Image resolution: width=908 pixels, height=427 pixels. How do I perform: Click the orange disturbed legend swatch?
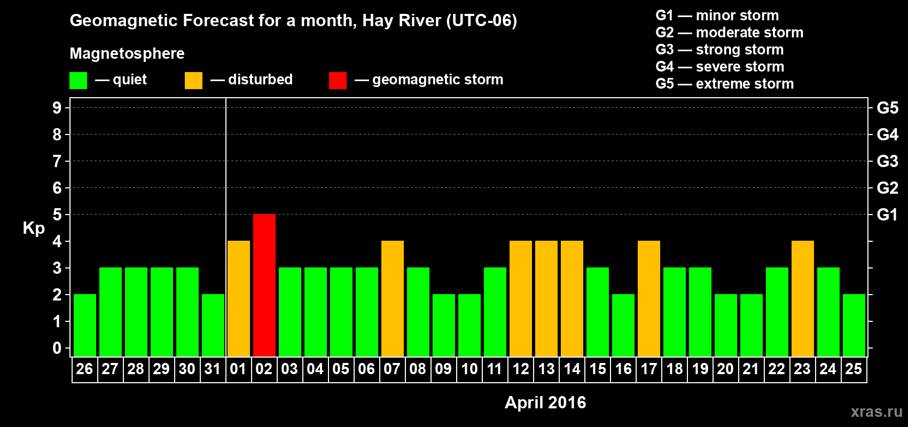click(x=193, y=81)
